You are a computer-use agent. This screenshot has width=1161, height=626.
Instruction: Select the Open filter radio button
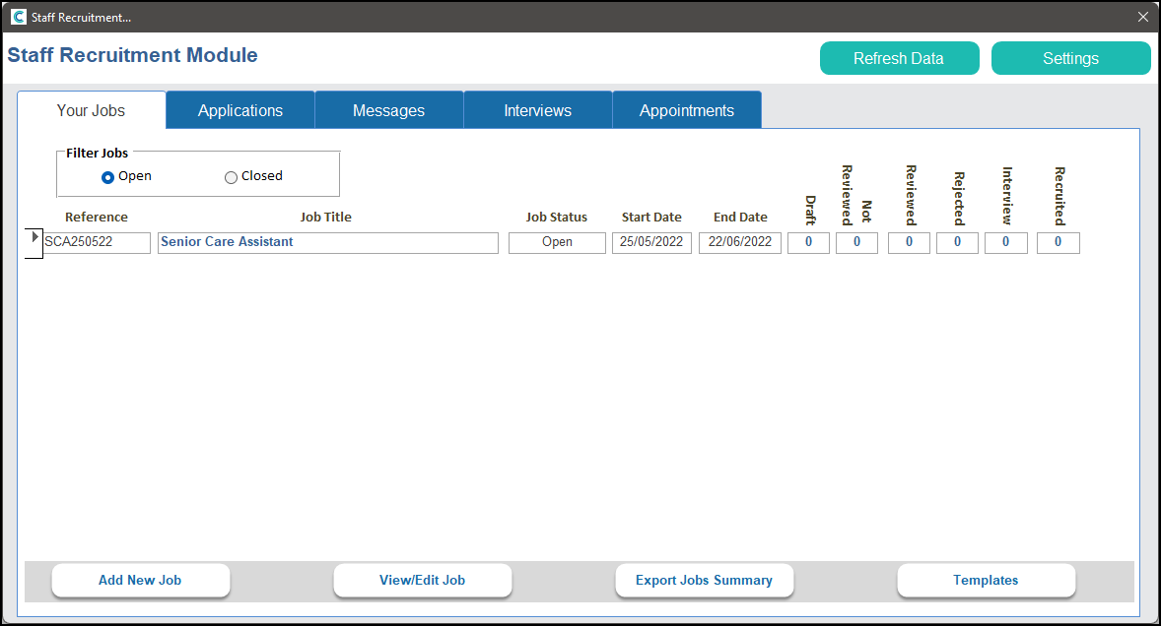[x=108, y=177]
